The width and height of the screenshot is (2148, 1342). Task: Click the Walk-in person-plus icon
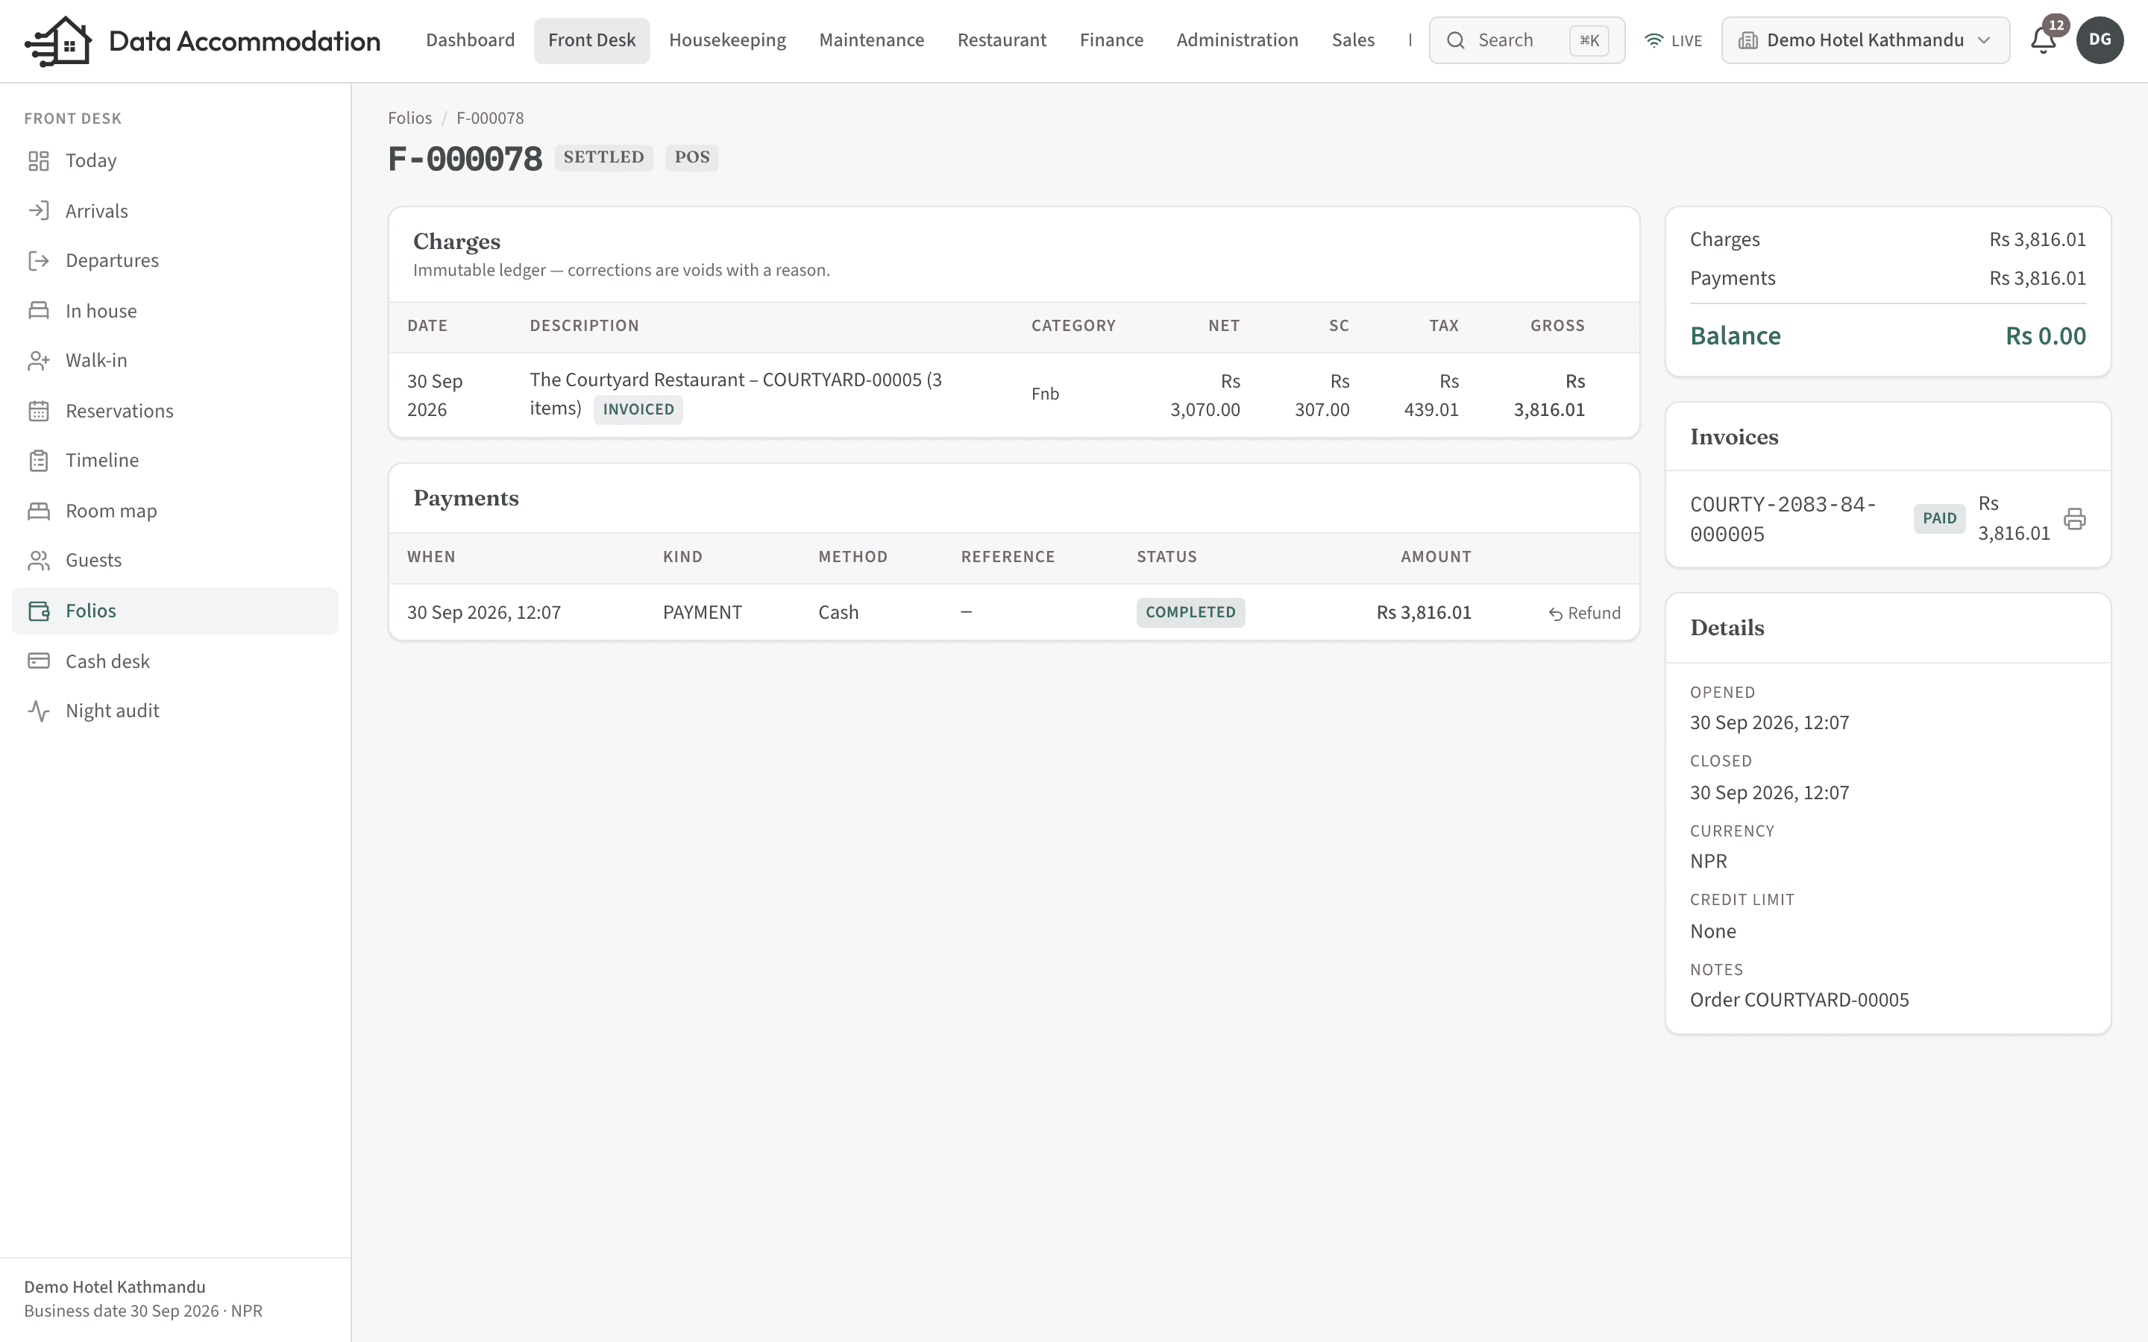click(38, 360)
